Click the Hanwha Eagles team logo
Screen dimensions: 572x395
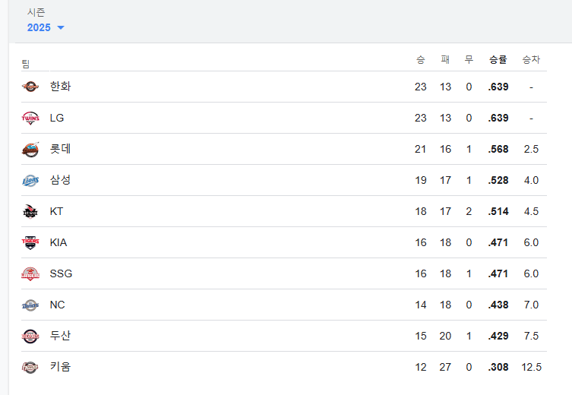pos(30,87)
